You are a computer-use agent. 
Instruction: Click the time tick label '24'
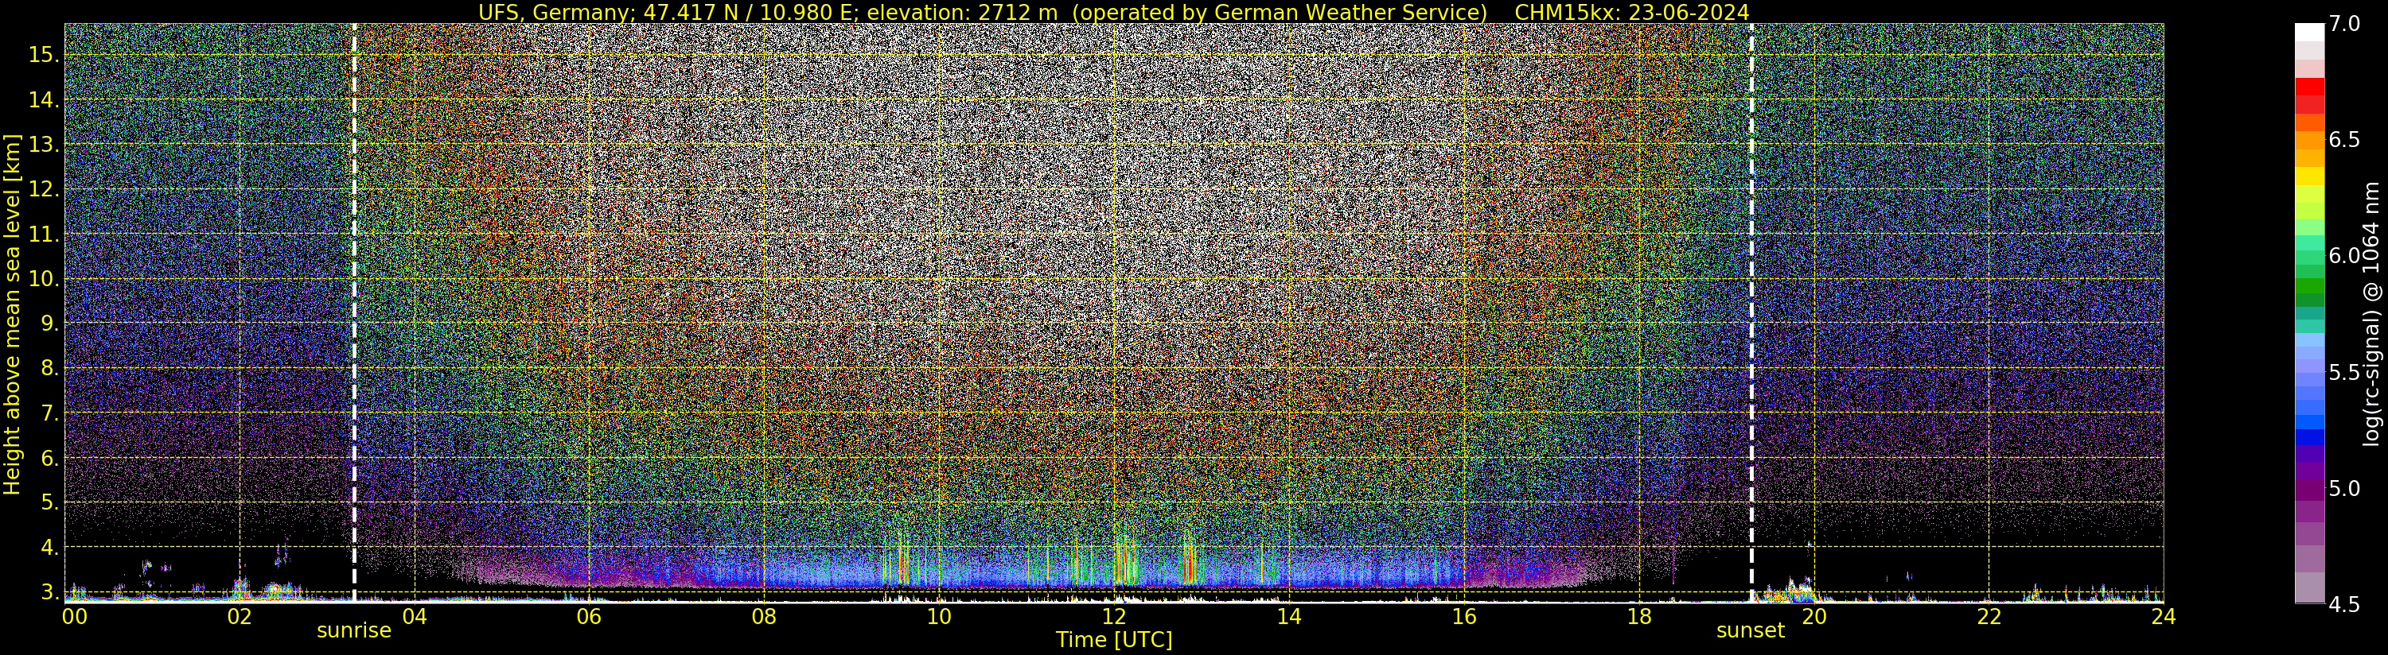click(x=2164, y=617)
